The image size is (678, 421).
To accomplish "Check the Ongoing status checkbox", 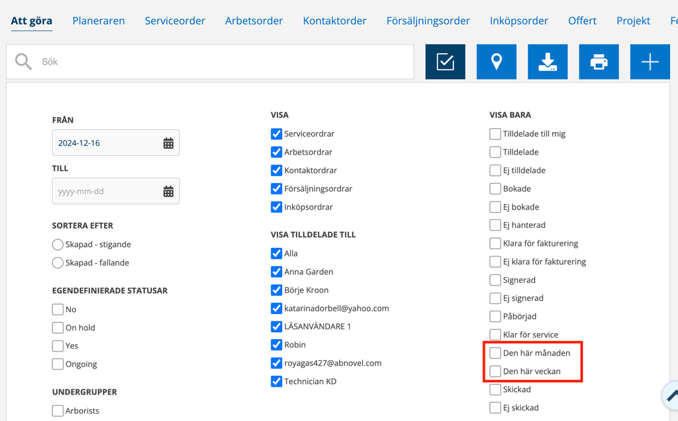I will point(58,364).
